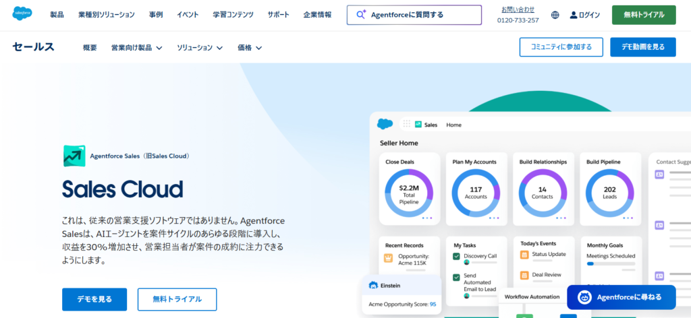The image size is (691, 318).
Task: Click the Meetings Scheduled progress bar
Action: tap(611, 264)
